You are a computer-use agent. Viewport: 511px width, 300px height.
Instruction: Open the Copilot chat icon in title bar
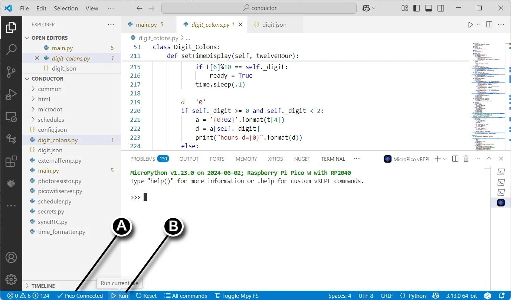coord(366,8)
